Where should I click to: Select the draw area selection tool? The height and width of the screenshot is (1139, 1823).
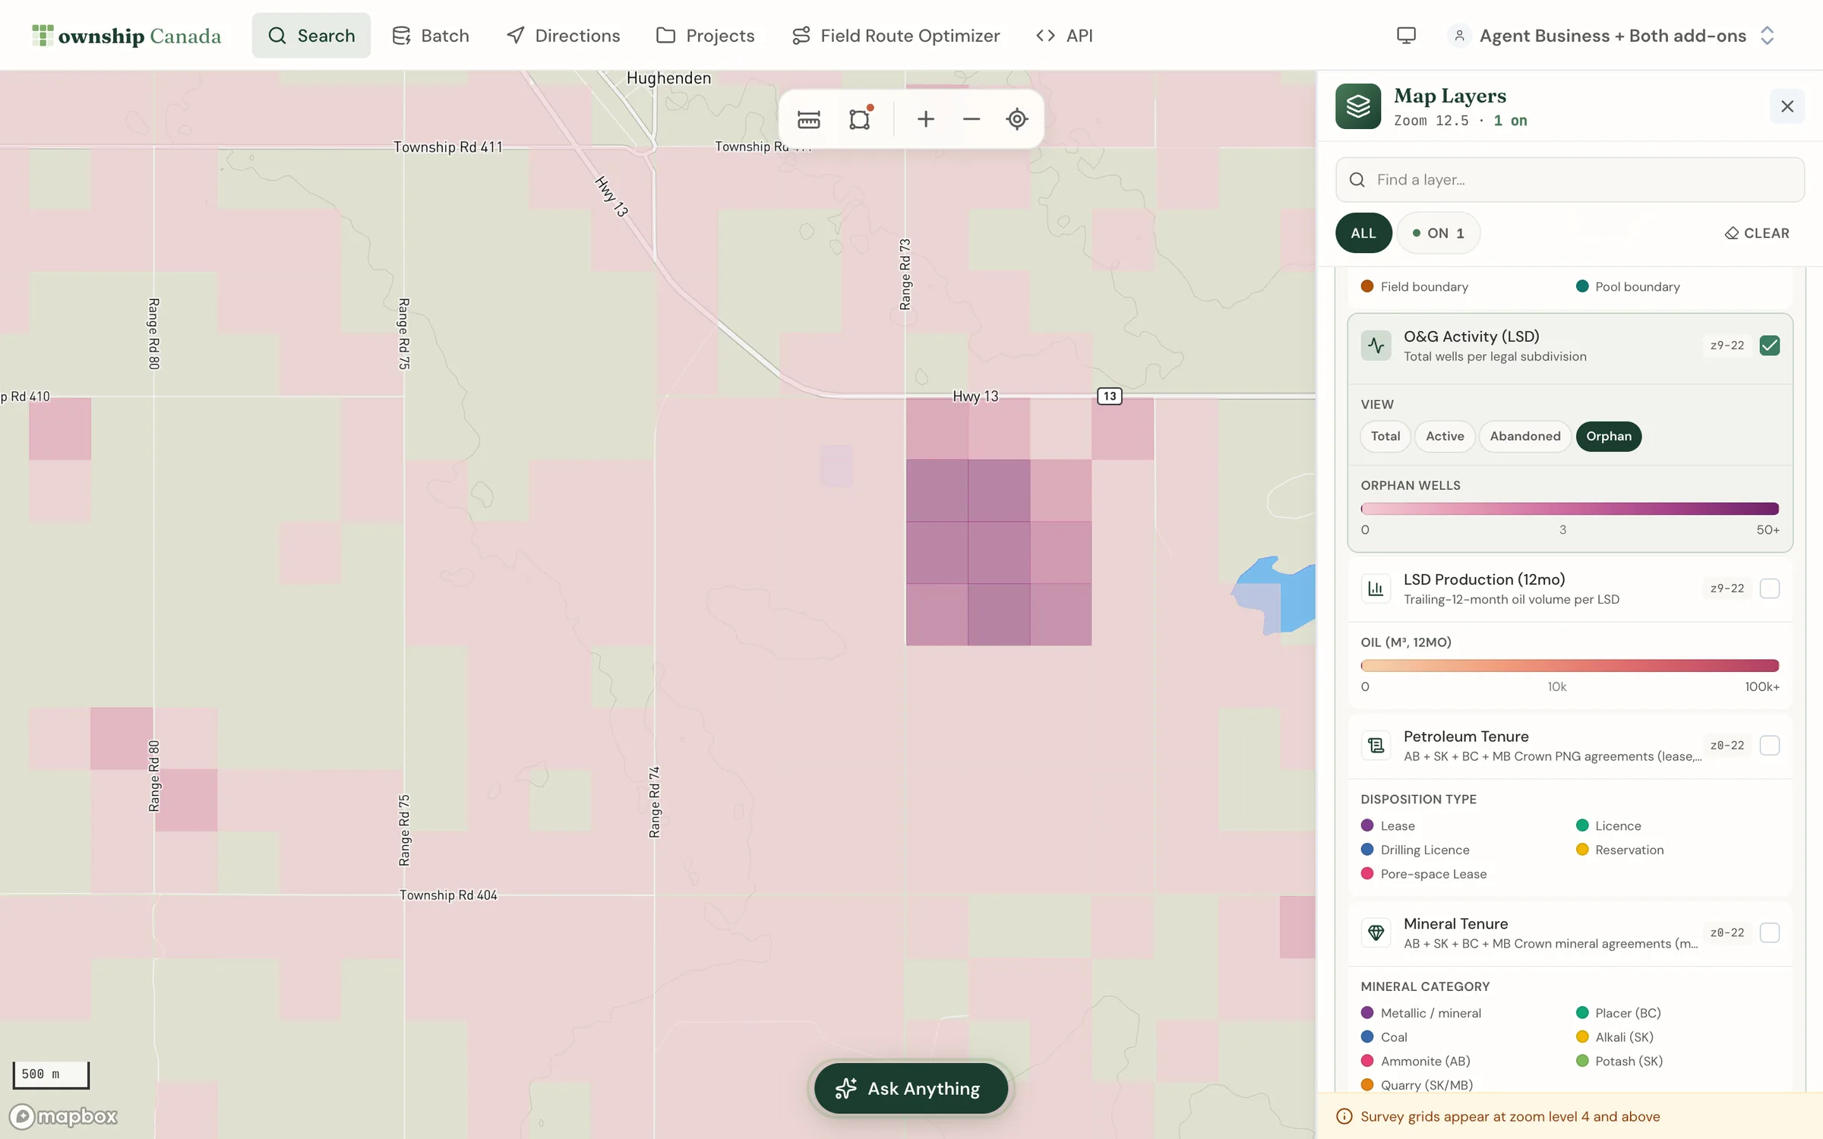(x=860, y=119)
